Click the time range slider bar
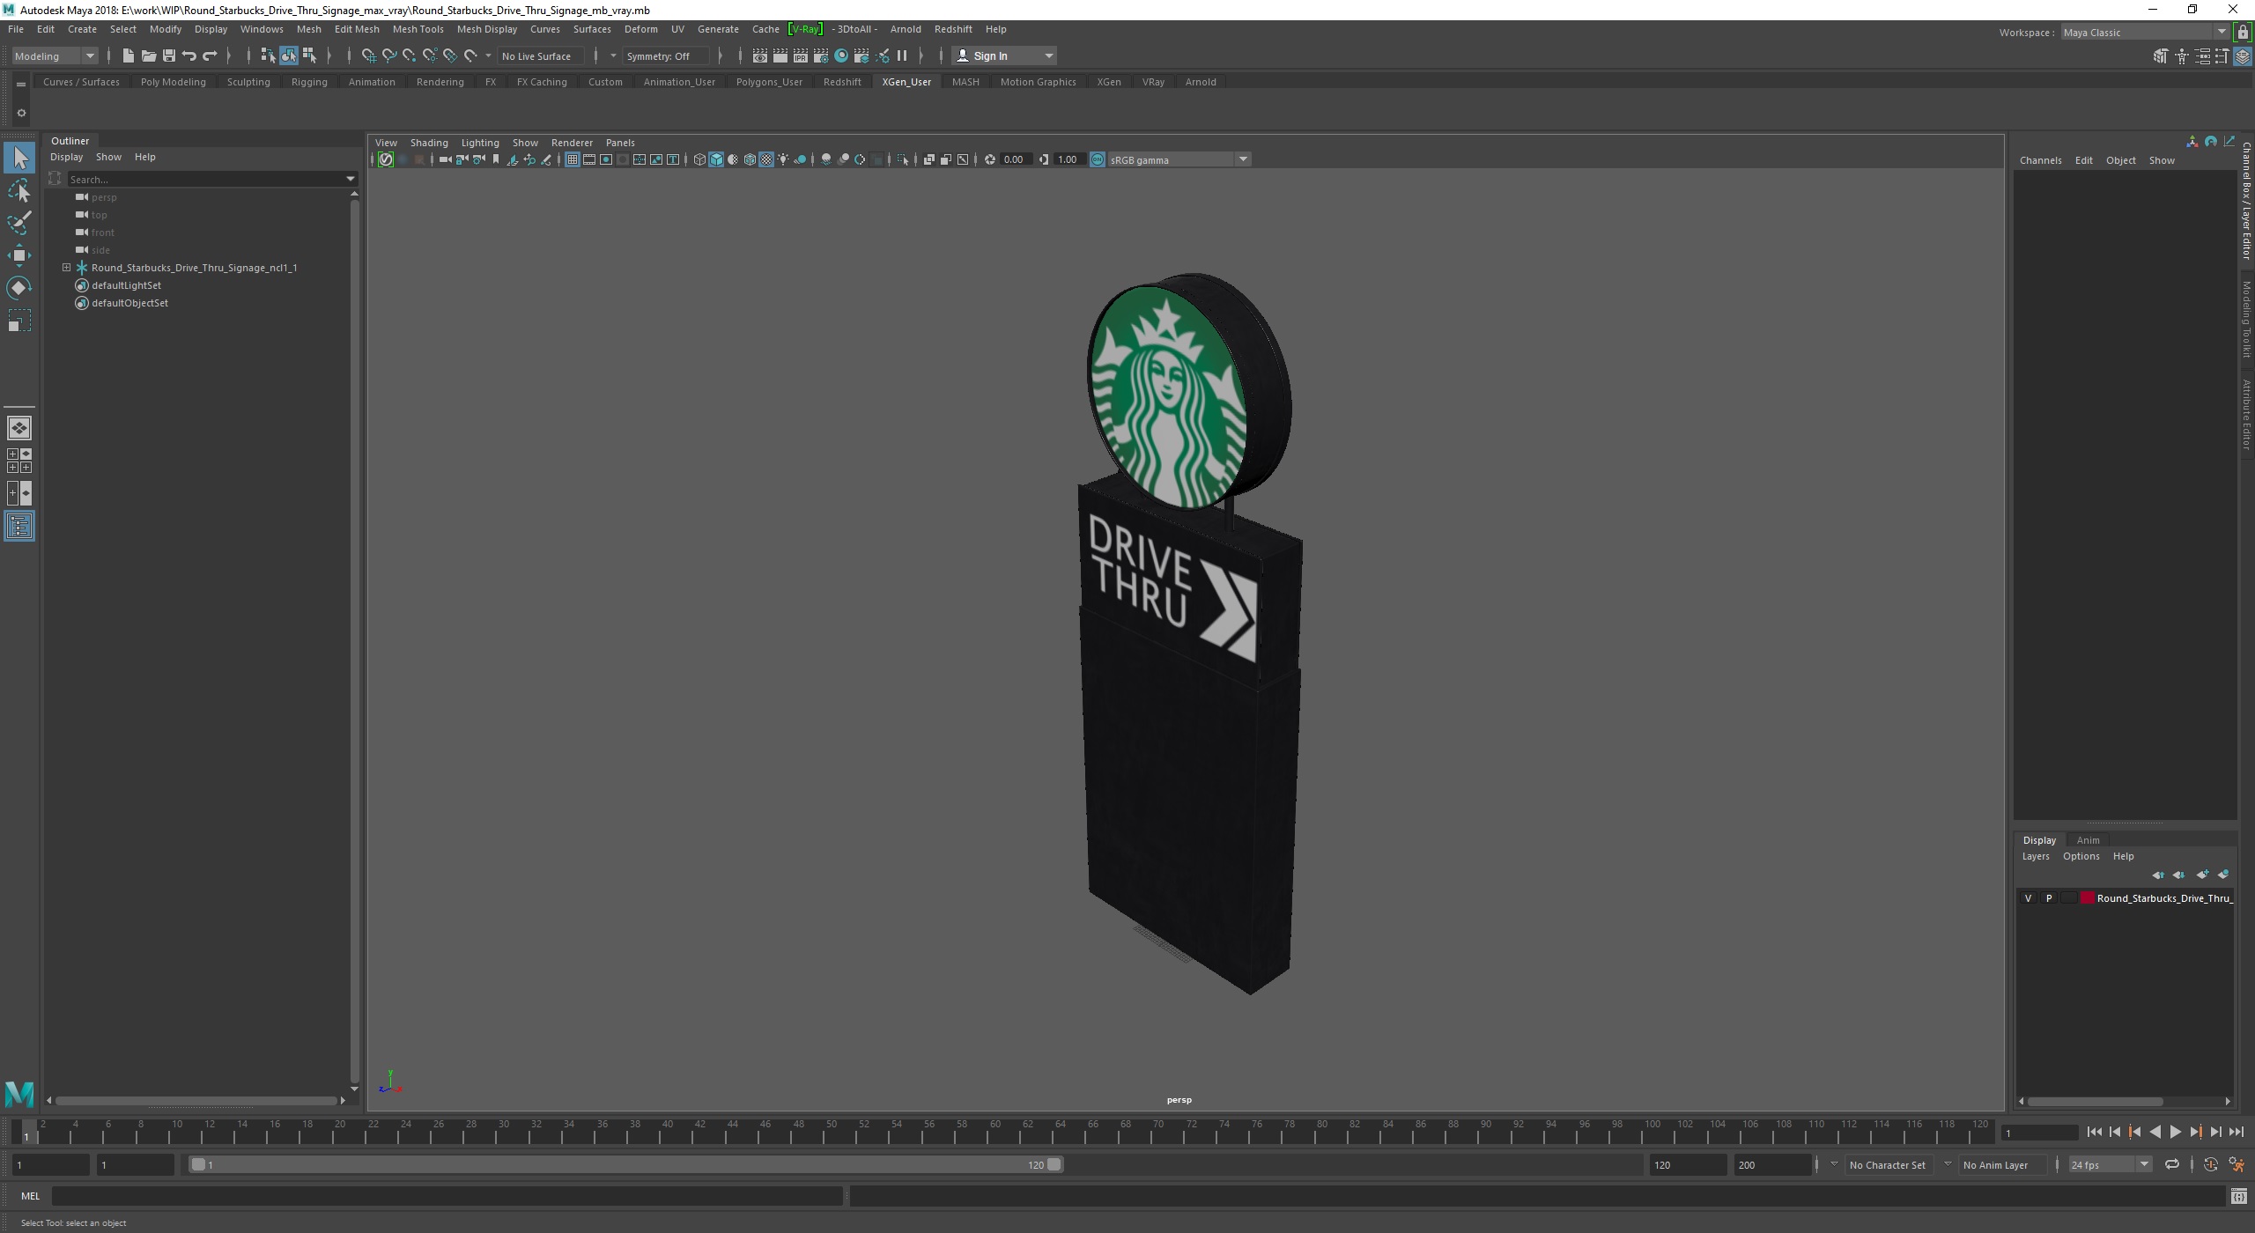The image size is (2255, 1233). point(625,1164)
